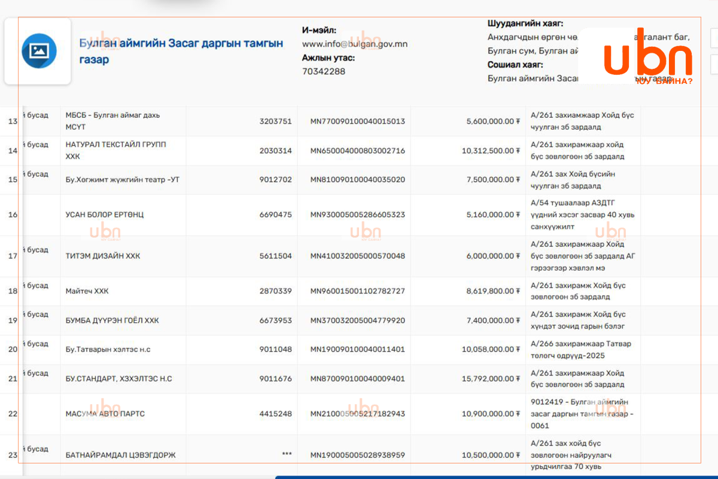Select account MN410032005000570048
The height and width of the screenshot is (479, 718).
[357, 256]
